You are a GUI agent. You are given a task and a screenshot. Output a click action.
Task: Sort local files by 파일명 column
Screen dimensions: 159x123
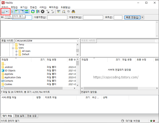16,60
